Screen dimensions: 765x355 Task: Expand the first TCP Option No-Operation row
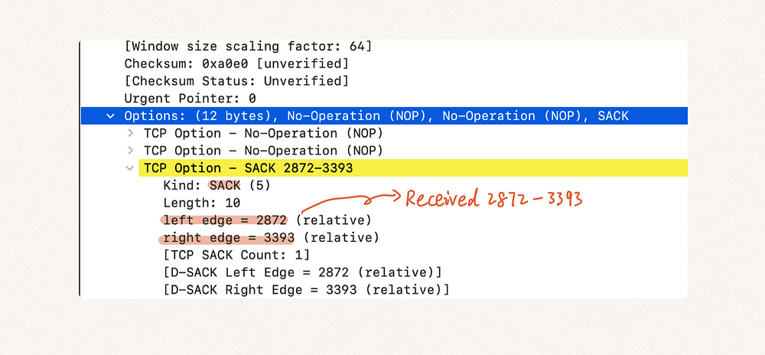pyautogui.click(x=130, y=133)
